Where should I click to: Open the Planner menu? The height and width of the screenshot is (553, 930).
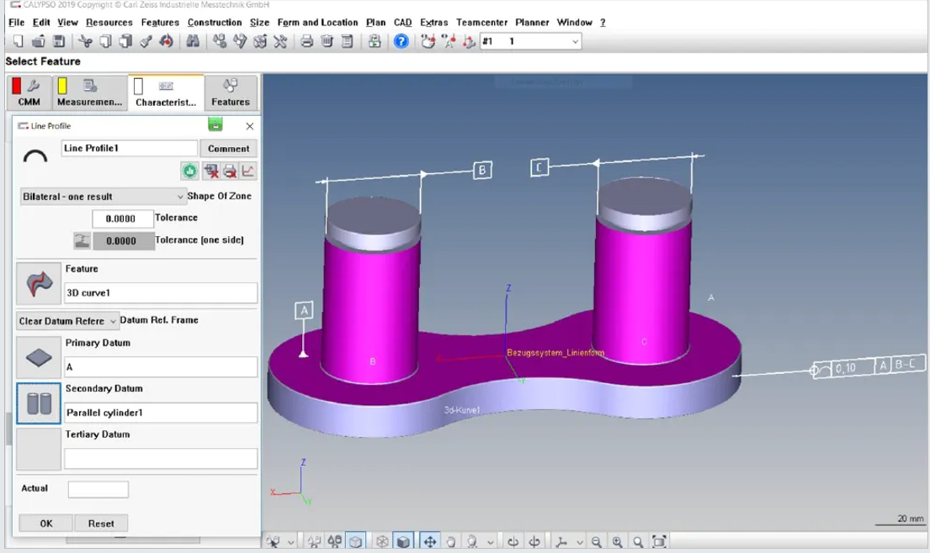point(532,23)
